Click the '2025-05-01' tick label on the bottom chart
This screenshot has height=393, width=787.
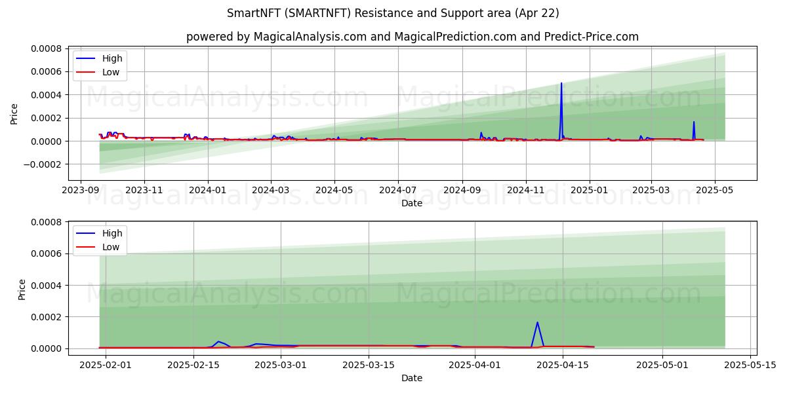coord(662,365)
